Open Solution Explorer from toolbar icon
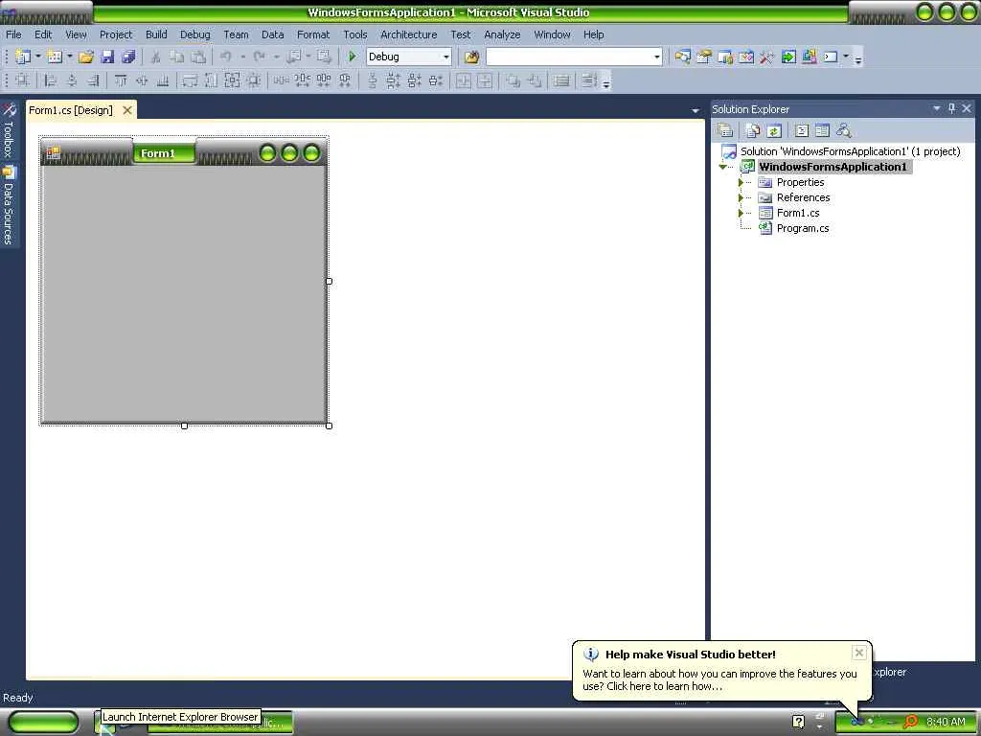 [x=682, y=57]
